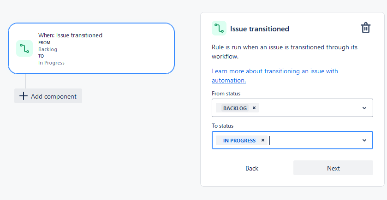The width and height of the screenshot is (387, 200).
Task: Click the Backlog text under FROM in card
Action: [x=48, y=49]
